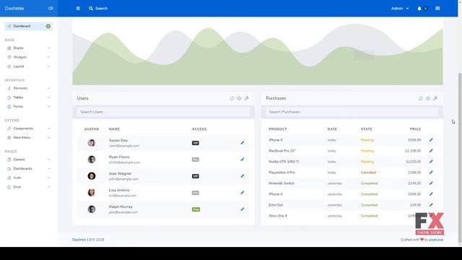The width and height of the screenshot is (462, 260).
Task: Select the Dashboard sidebar item
Action: pos(29,26)
